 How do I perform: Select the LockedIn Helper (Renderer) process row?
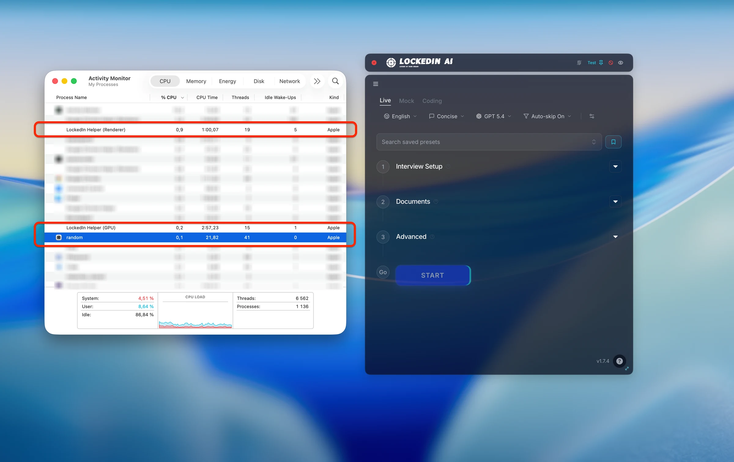pyautogui.click(x=195, y=130)
